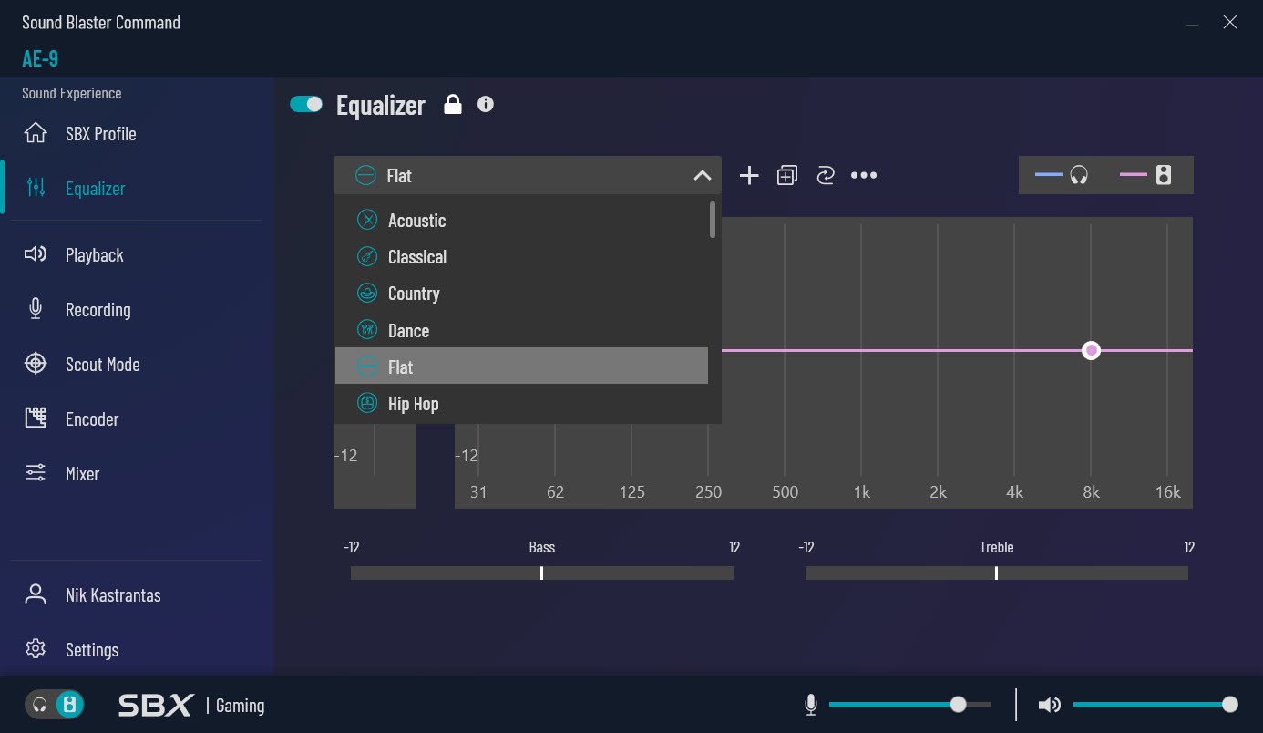
Task: Mute the speaker volume icon
Action: tap(1050, 705)
